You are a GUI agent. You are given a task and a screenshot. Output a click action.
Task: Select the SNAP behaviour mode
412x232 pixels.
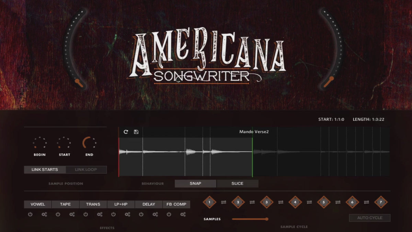[x=195, y=184]
